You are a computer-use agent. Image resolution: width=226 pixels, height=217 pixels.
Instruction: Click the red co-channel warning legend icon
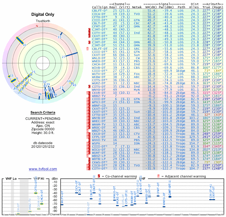(99, 176)
